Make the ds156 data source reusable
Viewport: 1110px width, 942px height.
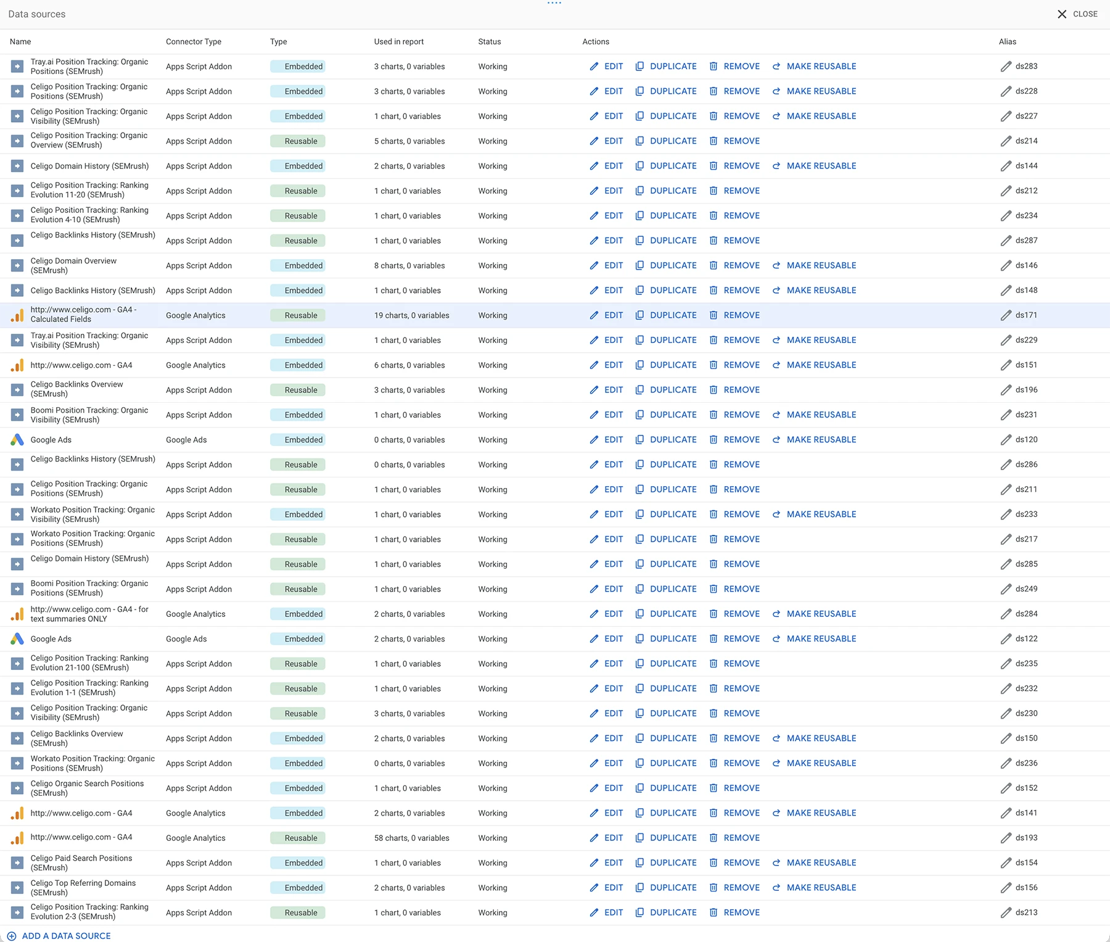(814, 888)
